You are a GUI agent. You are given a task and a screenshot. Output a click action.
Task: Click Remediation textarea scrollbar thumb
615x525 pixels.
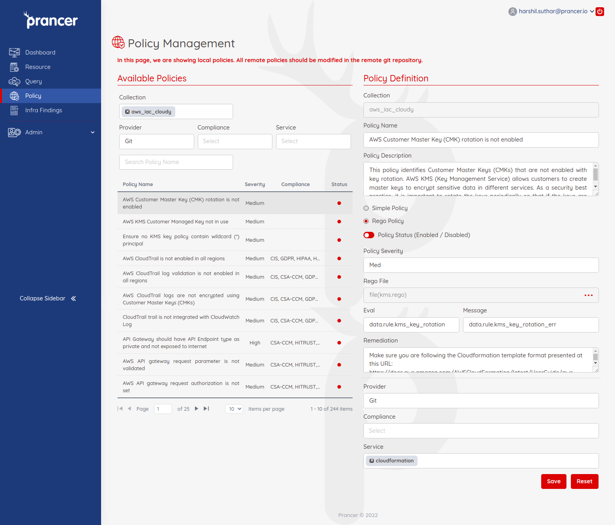[595, 357]
